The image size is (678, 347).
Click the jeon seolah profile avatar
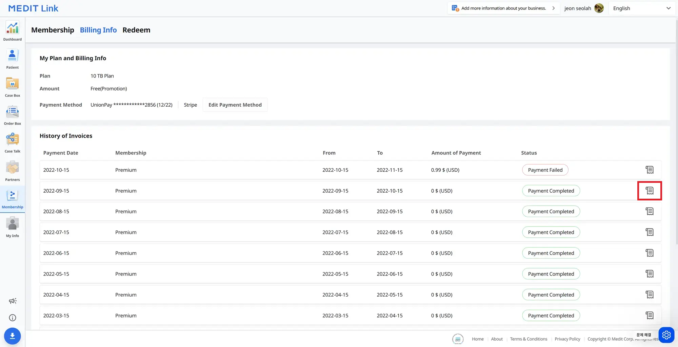click(599, 8)
